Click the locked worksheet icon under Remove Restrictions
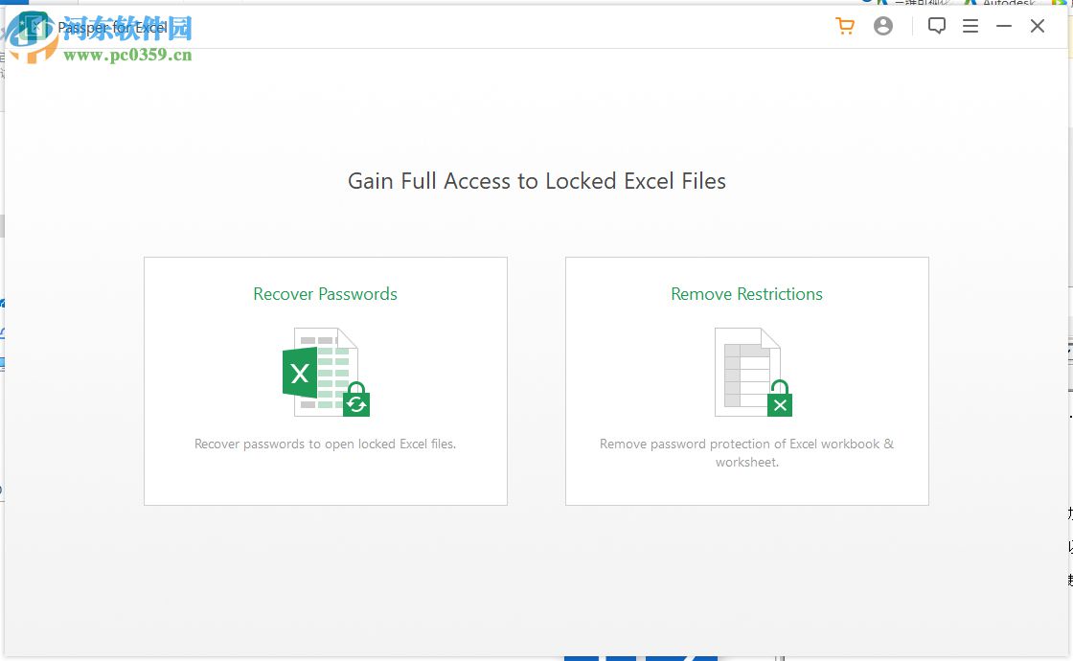Image resolution: width=1073 pixels, height=661 pixels. coord(742,369)
